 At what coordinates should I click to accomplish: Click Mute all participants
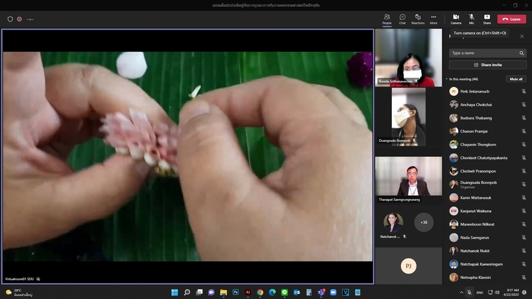tap(516, 79)
